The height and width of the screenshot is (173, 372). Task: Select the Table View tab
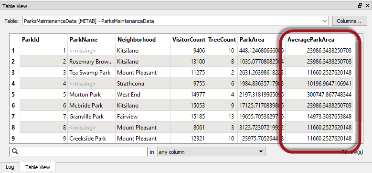click(x=37, y=167)
